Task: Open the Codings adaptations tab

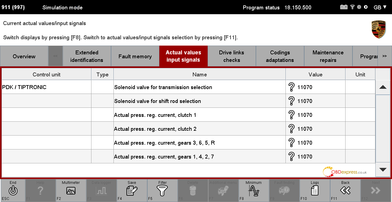Action: point(280,56)
